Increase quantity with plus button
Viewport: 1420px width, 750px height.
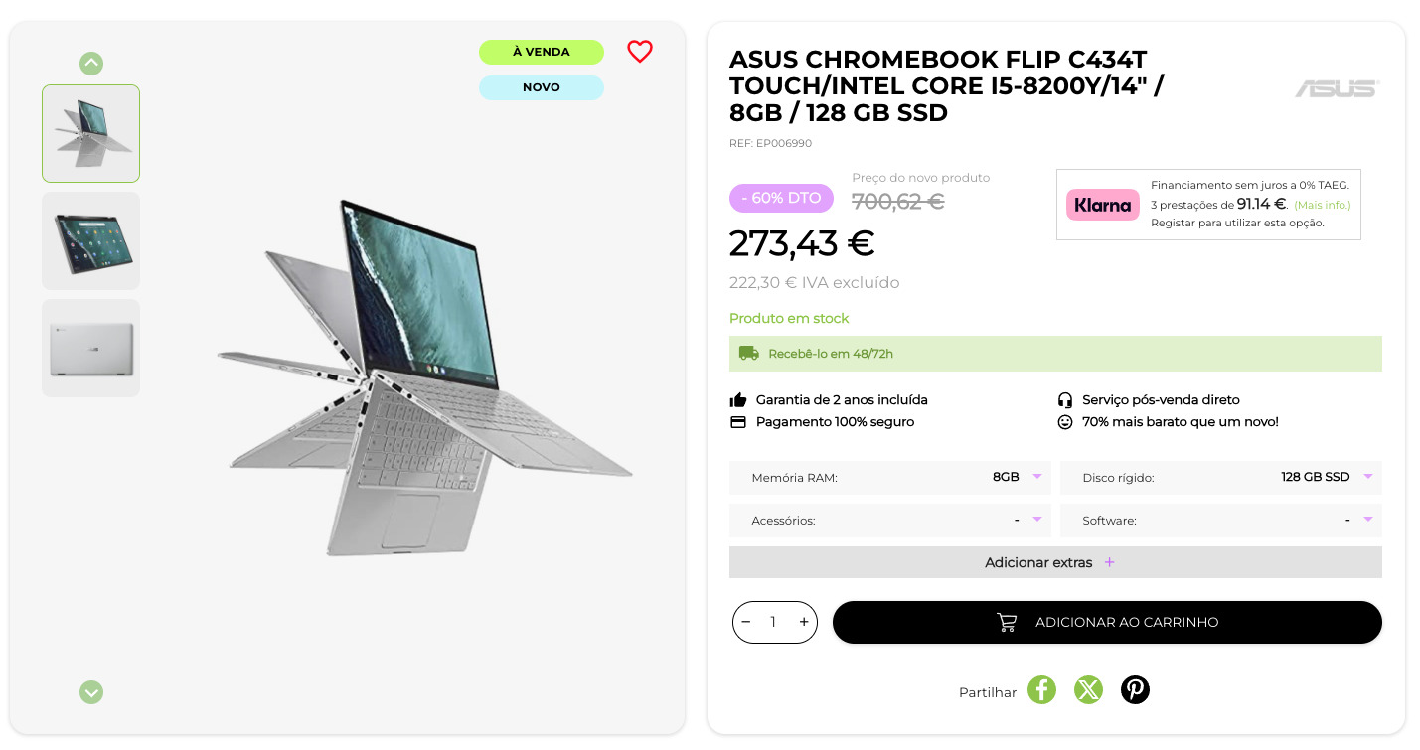[803, 622]
